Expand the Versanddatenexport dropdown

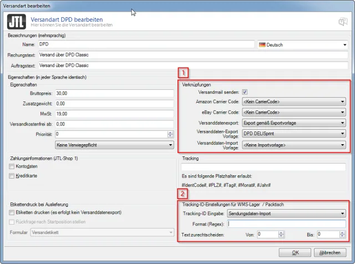(294, 123)
